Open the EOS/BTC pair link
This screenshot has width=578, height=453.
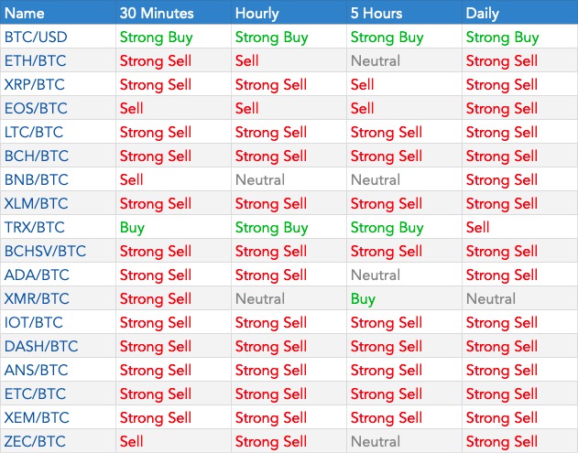pyautogui.click(x=36, y=108)
